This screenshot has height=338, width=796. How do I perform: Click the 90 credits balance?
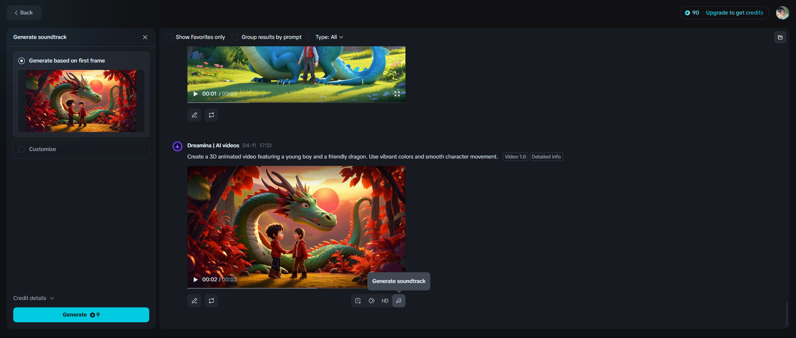pos(692,13)
